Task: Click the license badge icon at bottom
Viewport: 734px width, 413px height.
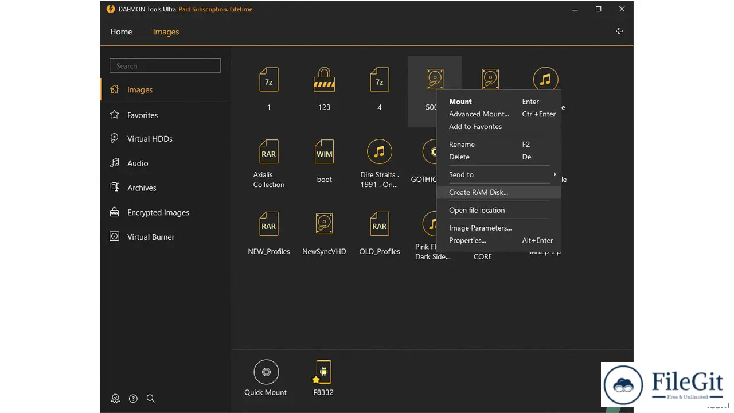Action: click(115, 398)
